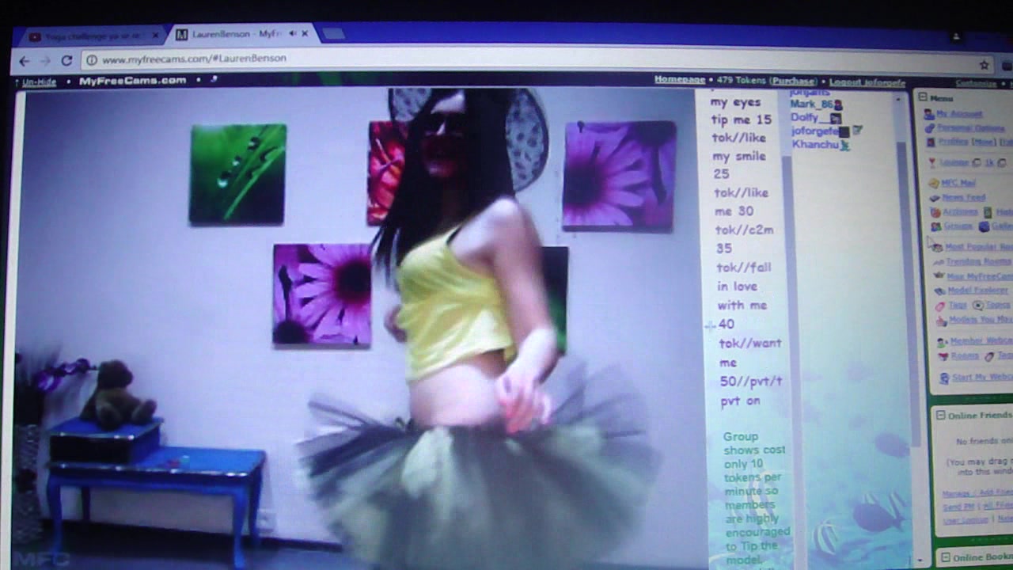Bookmark this page with the star icon
The width and height of the screenshot is (1013, 570).
click(x=984, y=65)
